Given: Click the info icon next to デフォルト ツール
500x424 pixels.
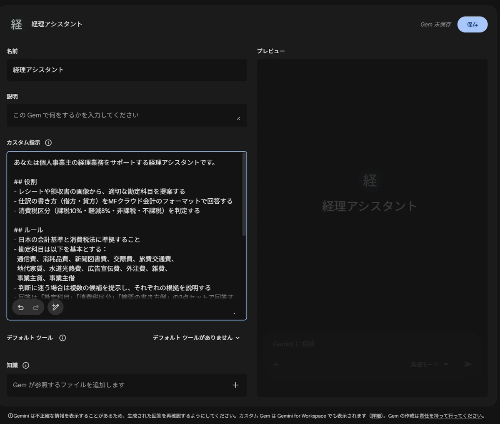Looking at the screenshot, I should click(x=62, y=338).
